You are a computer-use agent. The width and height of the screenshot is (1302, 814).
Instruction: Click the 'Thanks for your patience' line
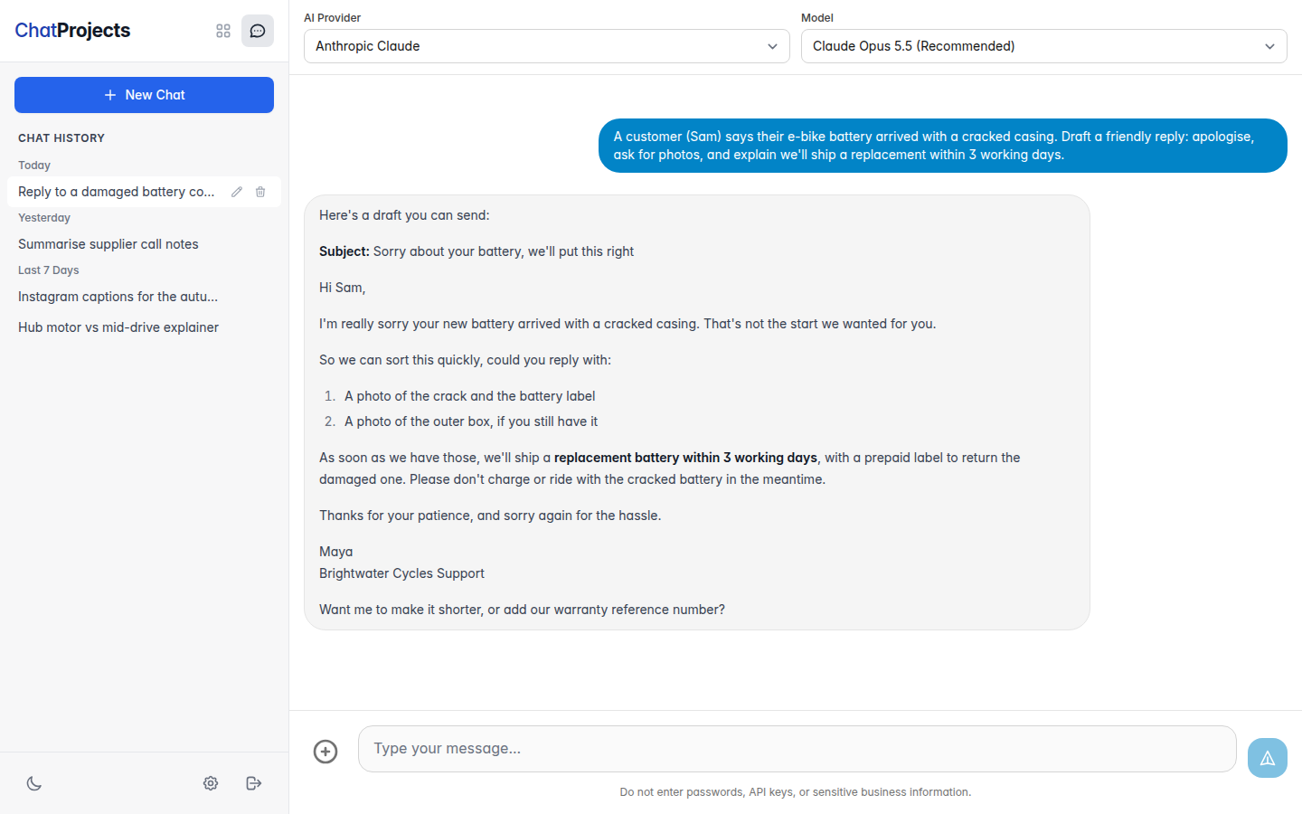coord(490,516)
